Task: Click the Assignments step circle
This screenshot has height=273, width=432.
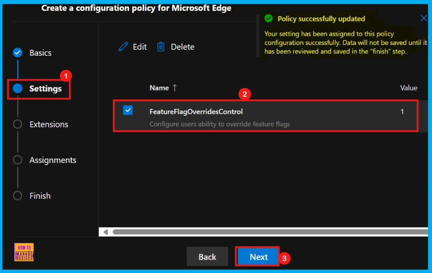Action: [x=18, y=160]
